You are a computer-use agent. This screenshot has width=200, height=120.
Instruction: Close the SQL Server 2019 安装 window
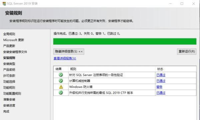pyautogui.click(x=193, y=4)
